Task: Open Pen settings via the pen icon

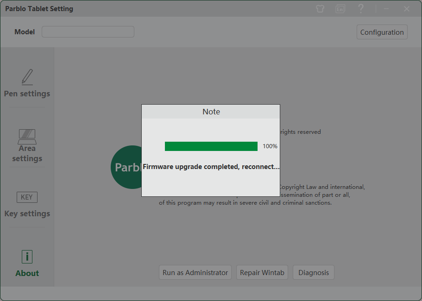Action: 27,77
